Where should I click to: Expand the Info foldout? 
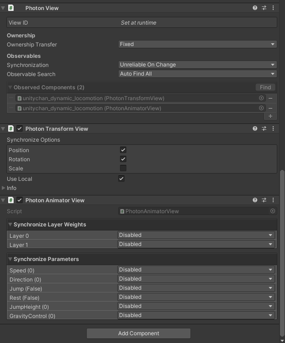point(3,188)
